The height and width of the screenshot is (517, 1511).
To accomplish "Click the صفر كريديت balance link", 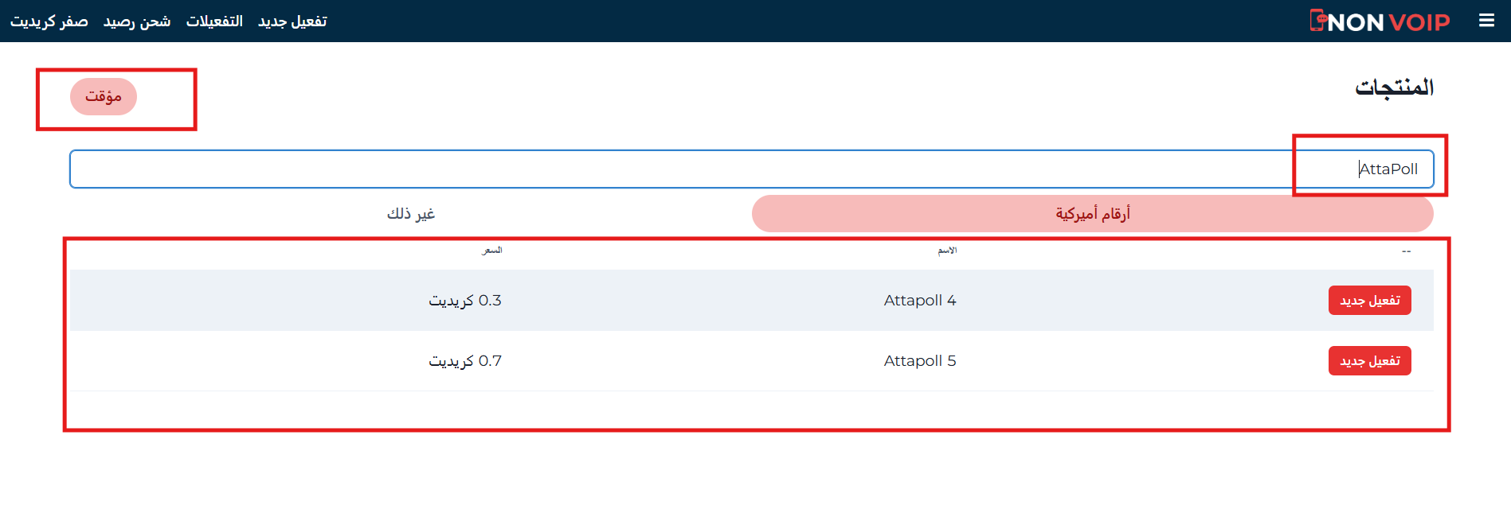I will (49, 21).
